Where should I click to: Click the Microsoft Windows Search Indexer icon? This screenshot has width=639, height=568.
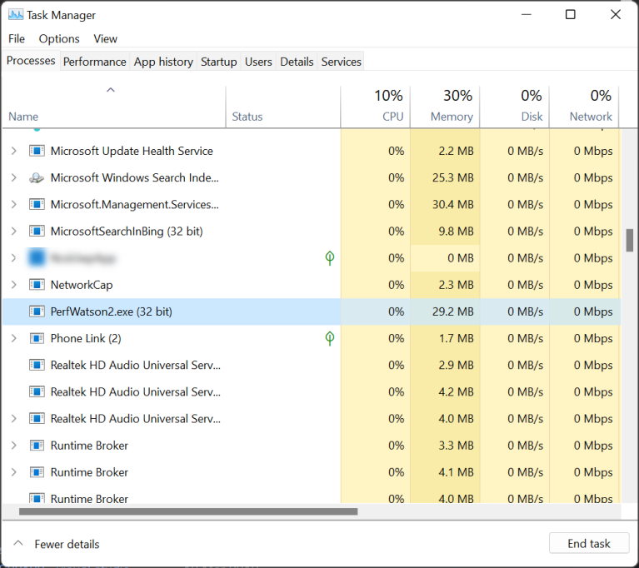pyautogui.click(x=37, y=178)
